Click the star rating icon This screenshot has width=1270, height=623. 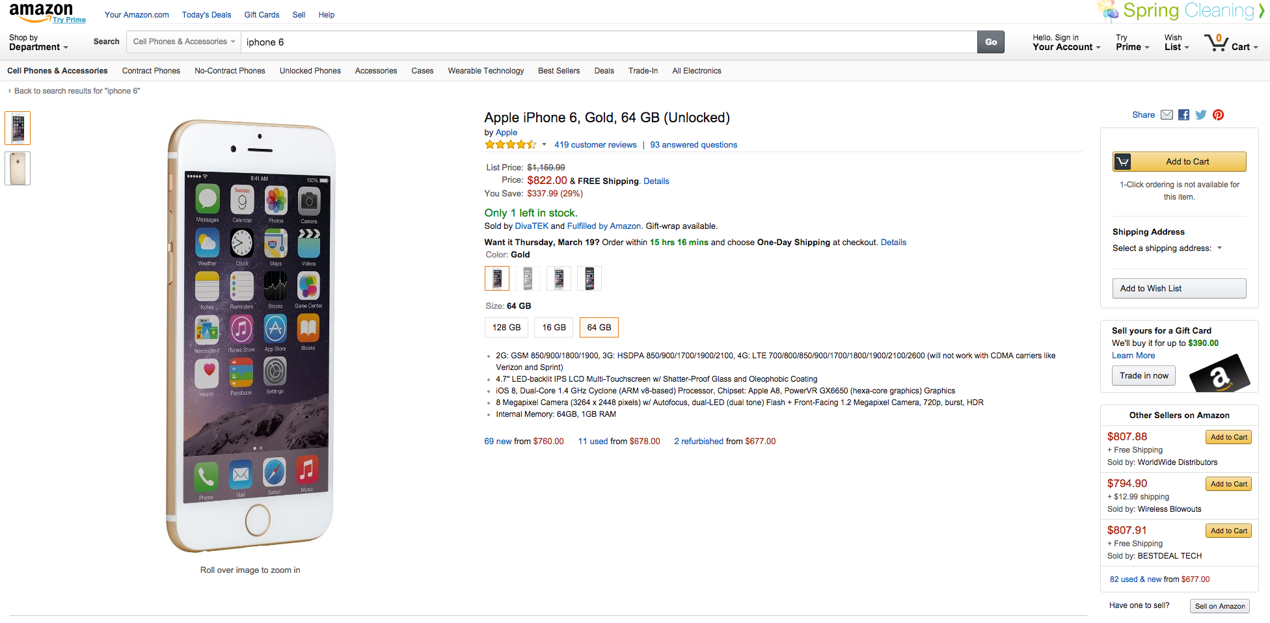(510, 145)
